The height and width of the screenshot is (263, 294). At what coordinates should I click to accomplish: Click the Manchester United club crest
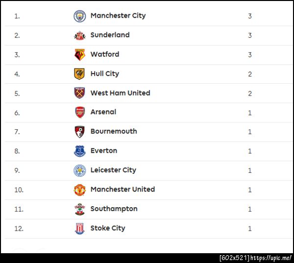[x=79, y=190]
